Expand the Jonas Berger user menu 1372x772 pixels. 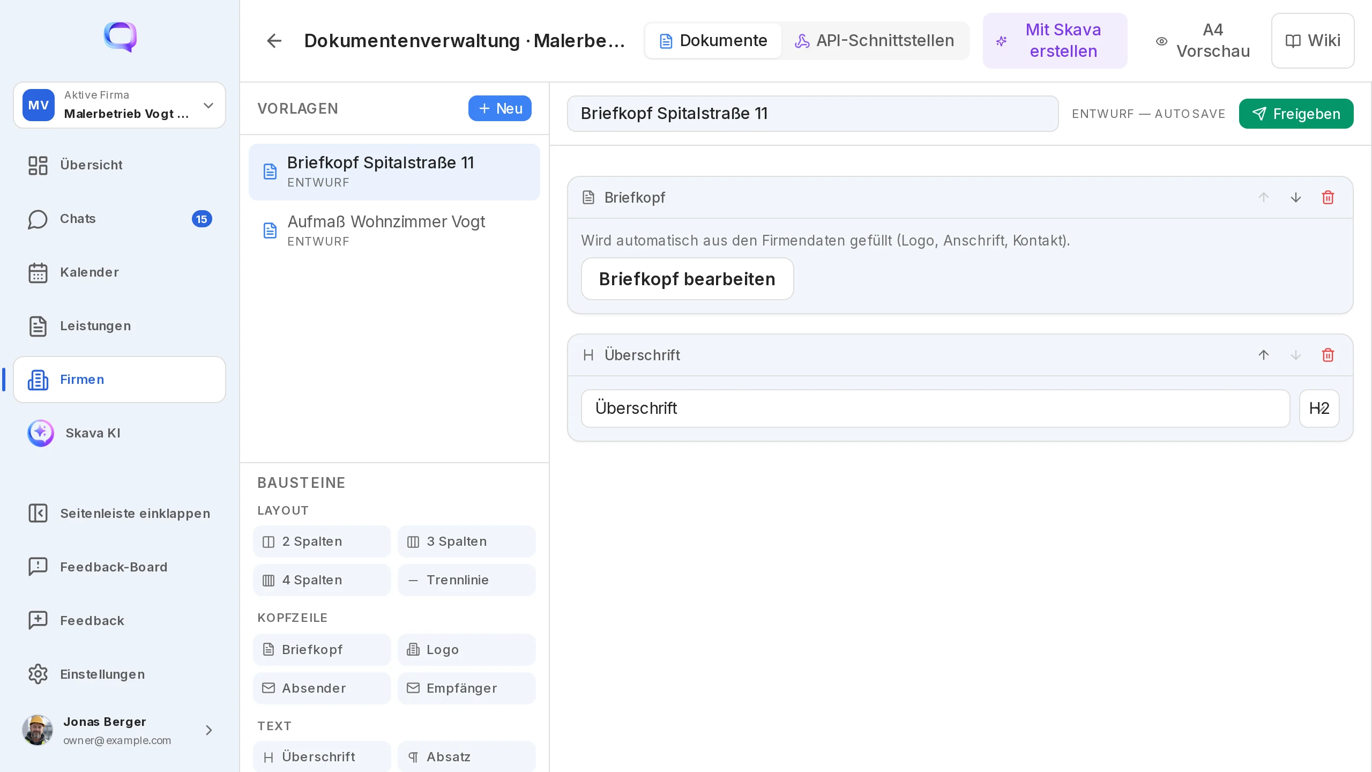pyautogui.click(x=120, y=730)
